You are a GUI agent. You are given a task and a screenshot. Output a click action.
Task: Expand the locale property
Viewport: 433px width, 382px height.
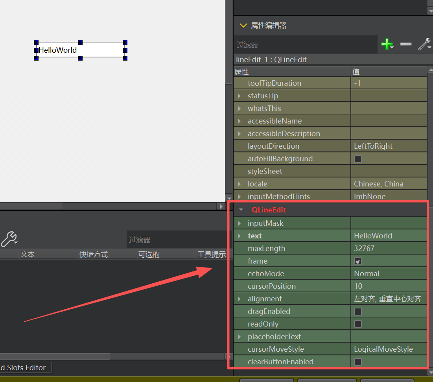pyautogui.click(x=240, y=184)
